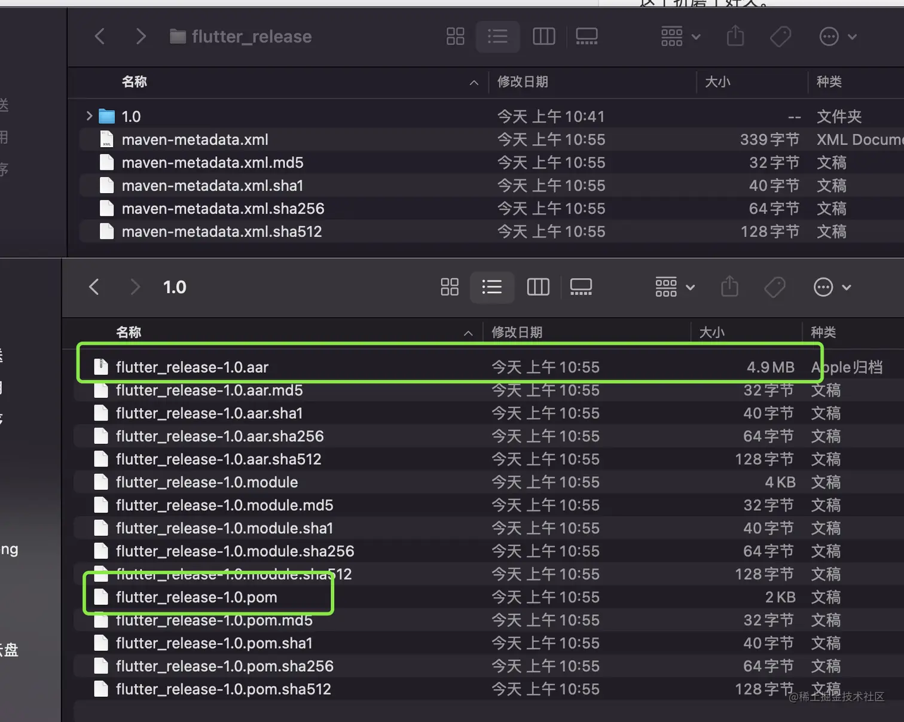
Task: Select file maven-metadata.xml
Action: pyautogui.click(x=195, y=139)
